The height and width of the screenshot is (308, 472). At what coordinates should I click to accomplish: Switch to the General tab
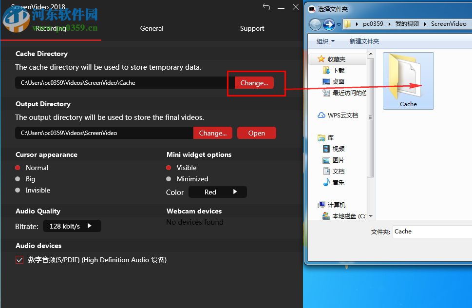(151, 28)
